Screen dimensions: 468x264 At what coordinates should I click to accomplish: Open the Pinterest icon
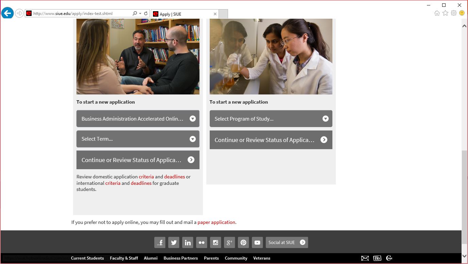tap(243, 242)
